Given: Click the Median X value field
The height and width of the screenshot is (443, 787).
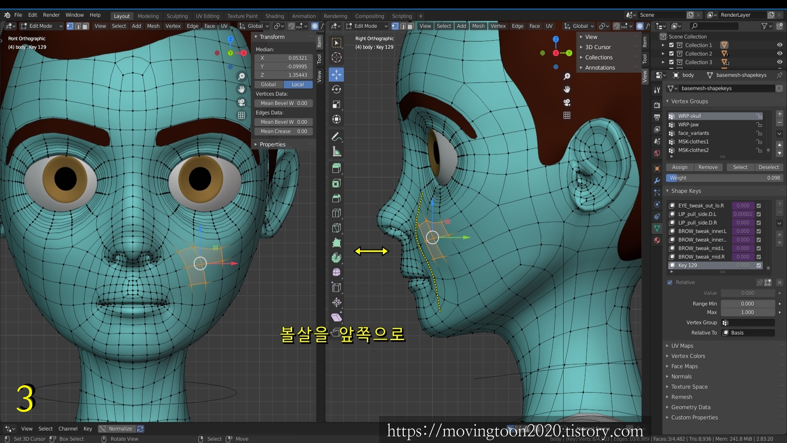Looking at the screenshot, I should coord(284,58).
